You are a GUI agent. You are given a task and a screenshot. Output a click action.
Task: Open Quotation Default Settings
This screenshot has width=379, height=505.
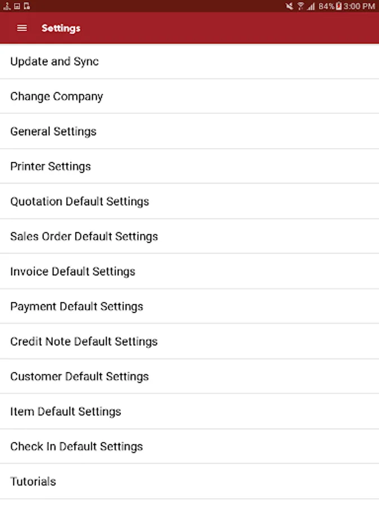pos(80,201)
